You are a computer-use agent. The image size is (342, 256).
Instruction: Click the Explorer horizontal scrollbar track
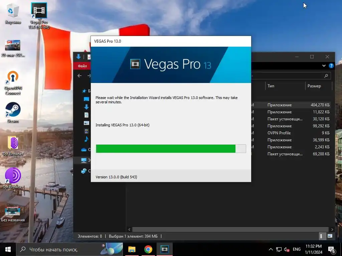point(230,229)
